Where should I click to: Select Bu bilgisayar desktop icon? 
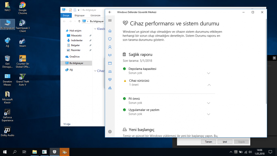[7, 24]
